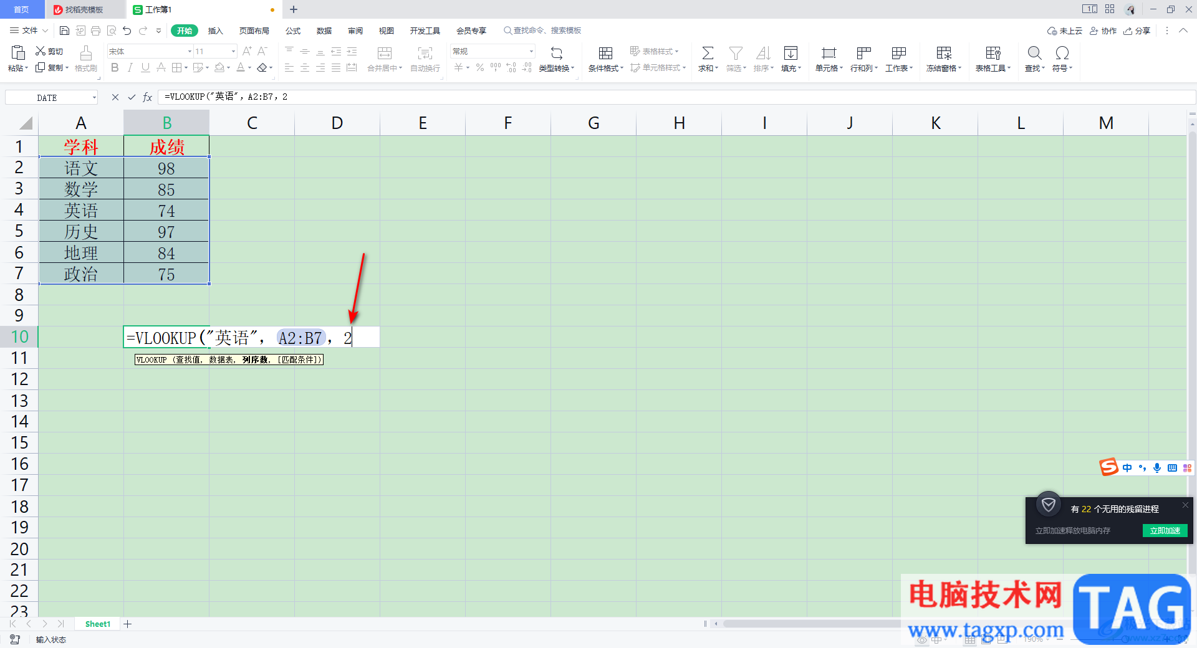Toggle horizontal left alignment
Image resolution: width=1197 pixels, height=648 pixels.
pos(289,67)
